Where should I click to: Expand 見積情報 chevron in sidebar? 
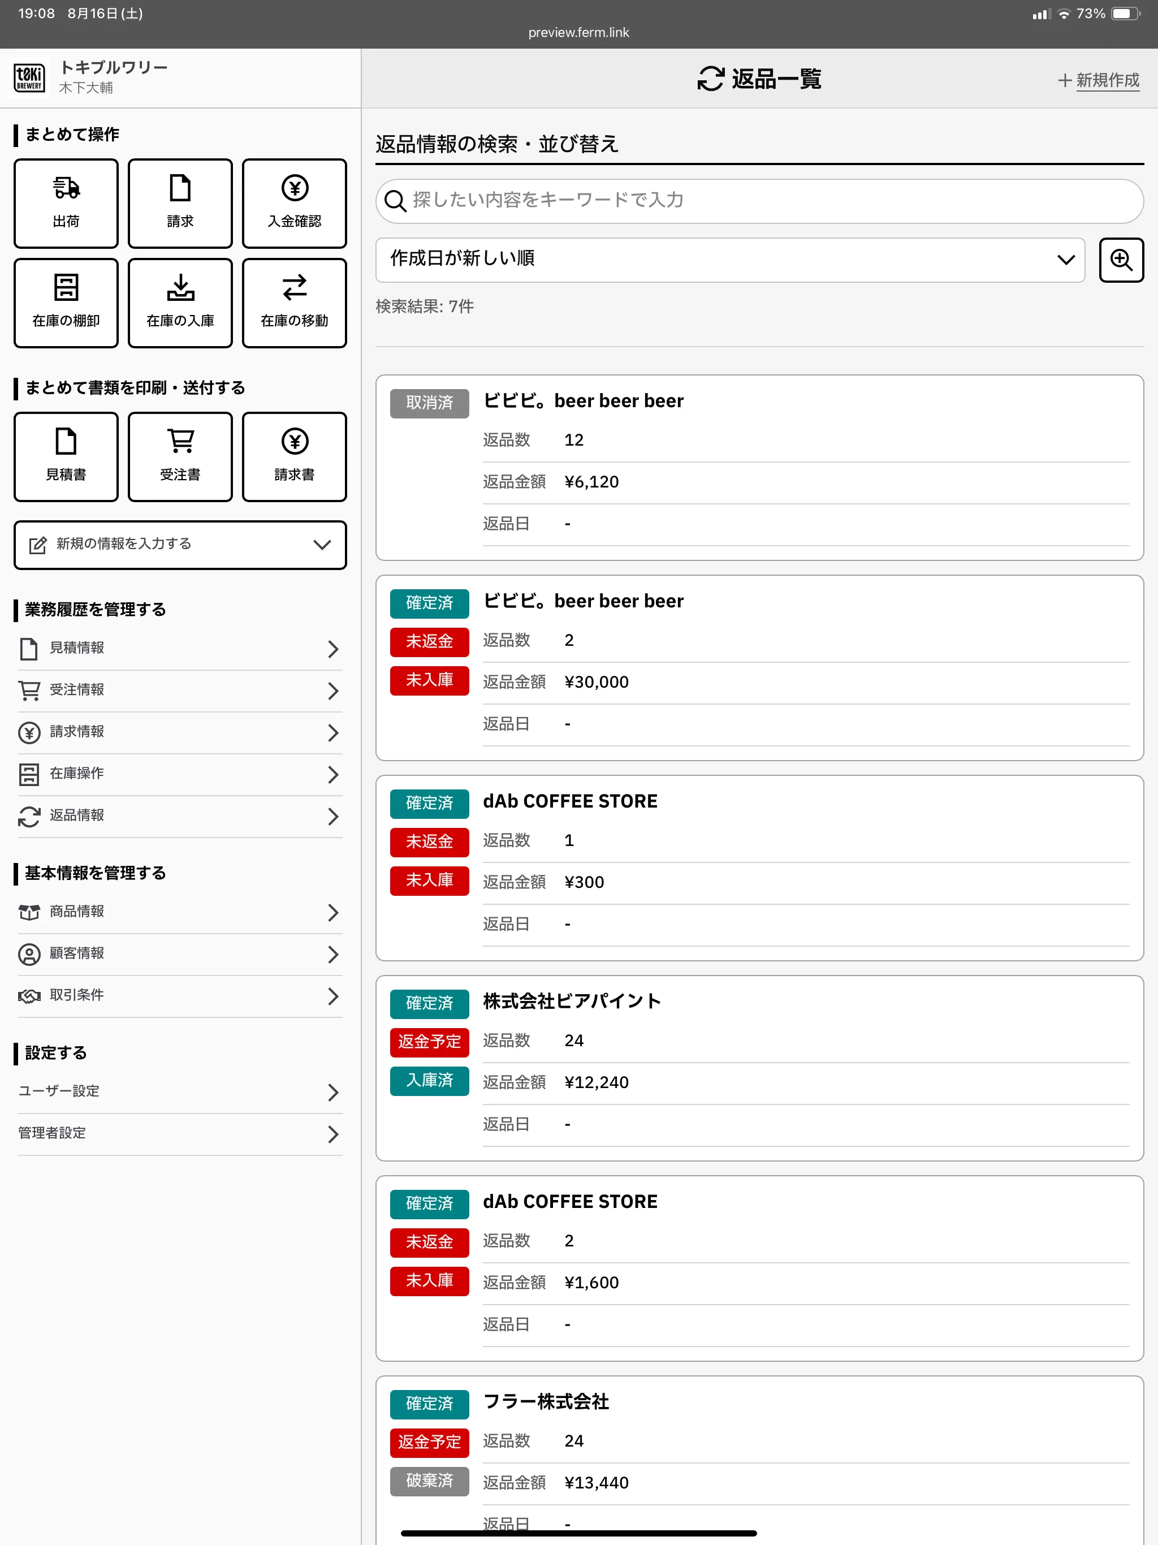pos(332,649)
